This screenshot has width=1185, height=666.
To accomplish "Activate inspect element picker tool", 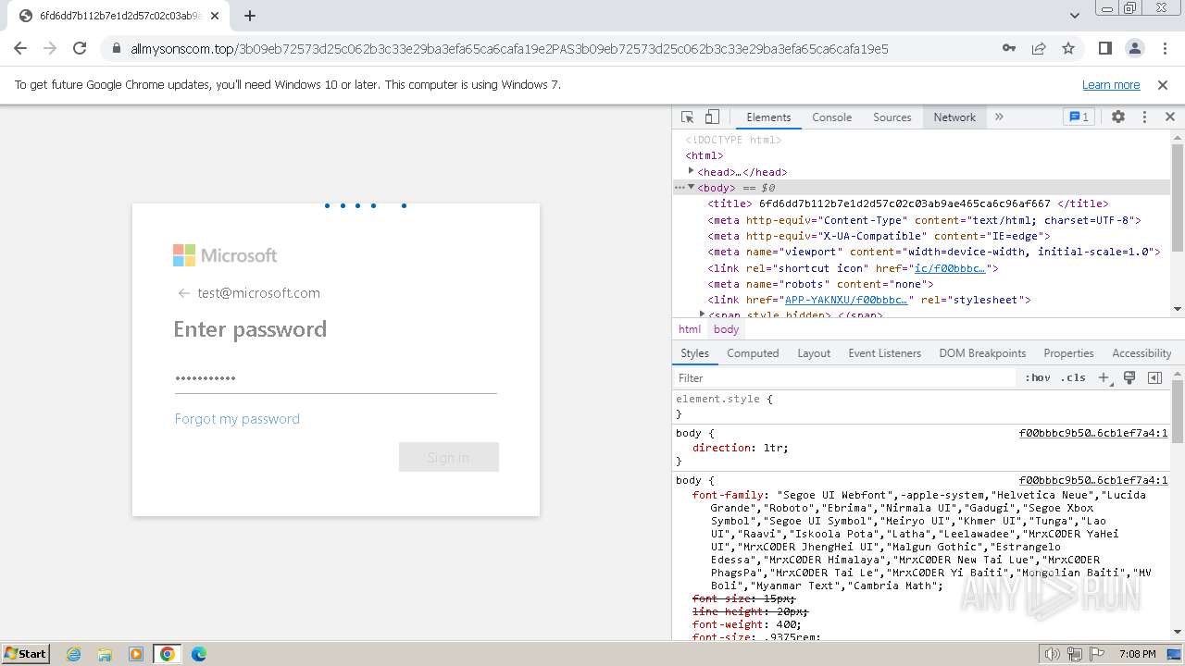I will point(688,117).
